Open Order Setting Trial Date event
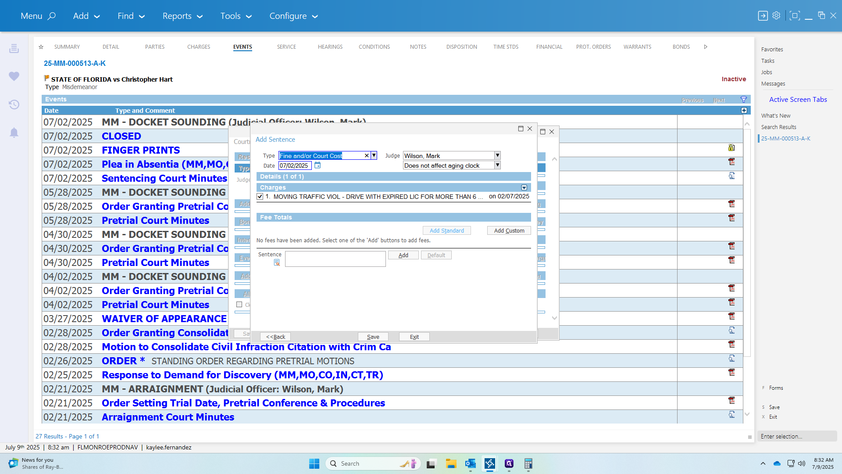This screenshot has height=474, width=842. click(243, 403)
